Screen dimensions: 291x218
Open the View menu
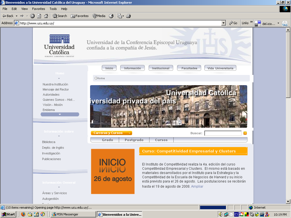[x=24, y=9]
